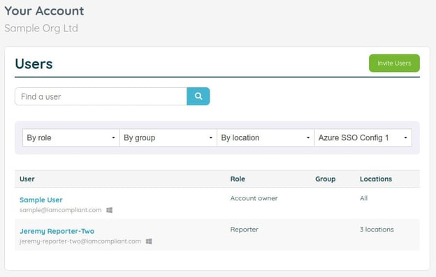Click the Your Account page heading

pyautogui.click(x=44, y=11)
